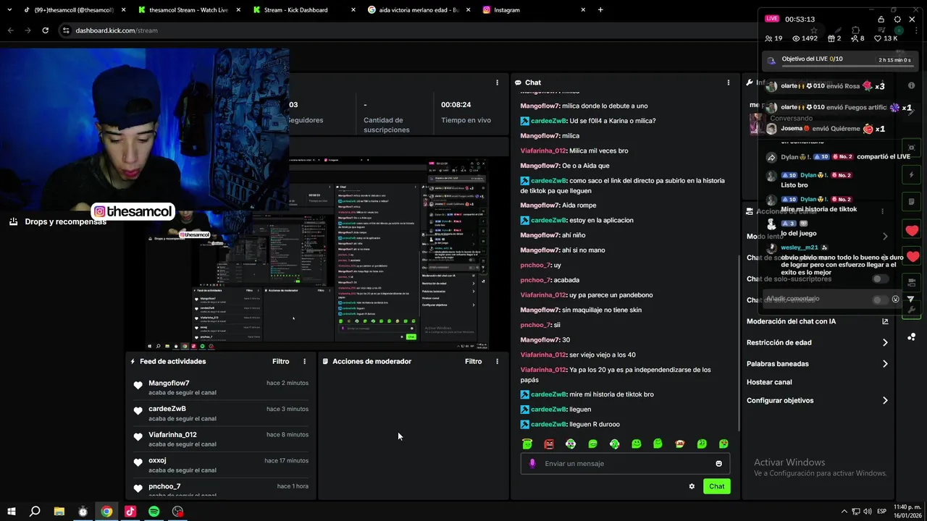This screenshot has width=927, height=521.
Task: Open three-dot menu of Acciones de moderador
Action: pyautogui.click(x=497, y=361)
